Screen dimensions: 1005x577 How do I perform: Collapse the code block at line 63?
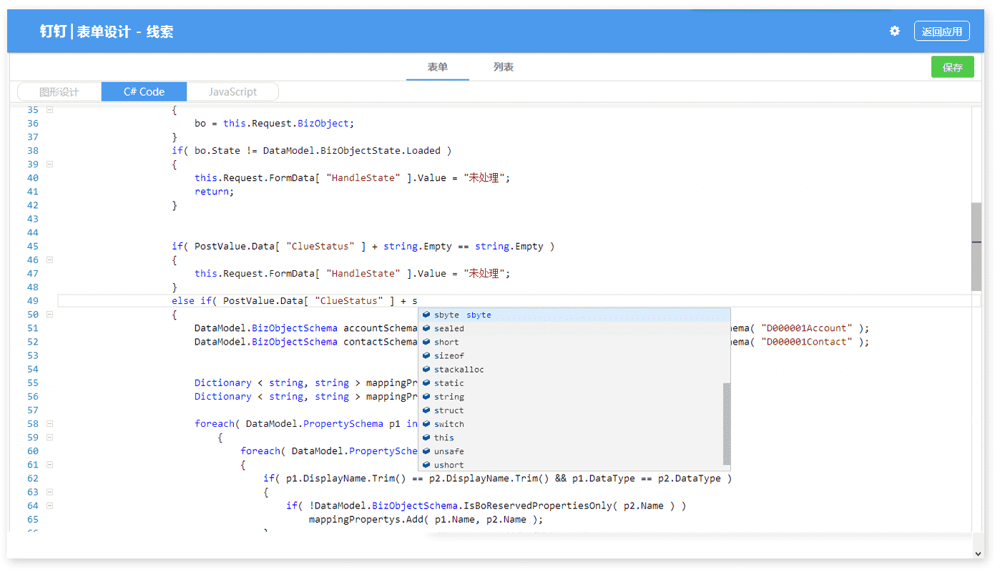(x=49, y=492)
